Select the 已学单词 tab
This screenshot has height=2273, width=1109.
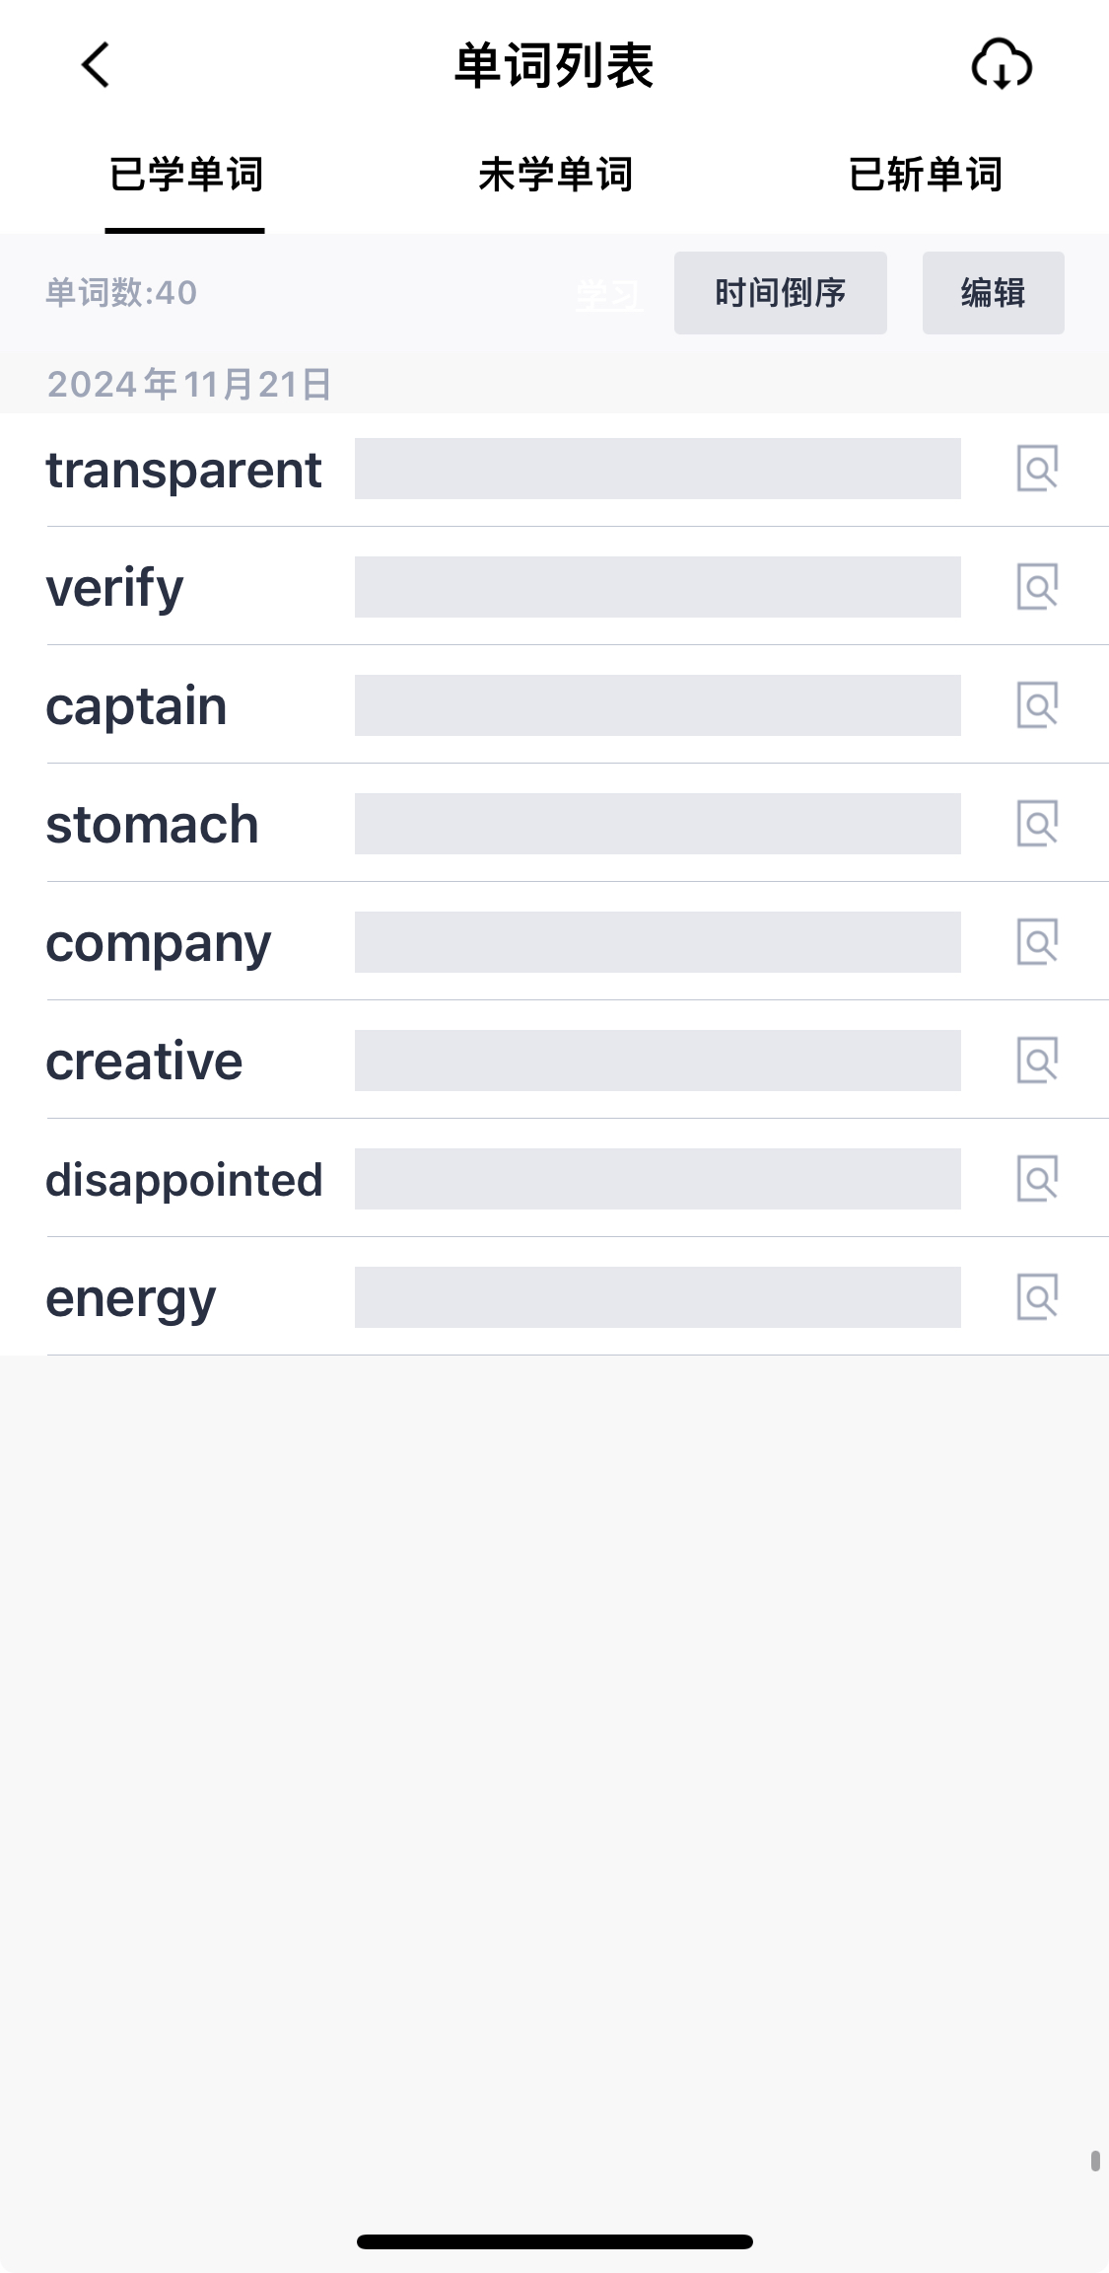185,175
